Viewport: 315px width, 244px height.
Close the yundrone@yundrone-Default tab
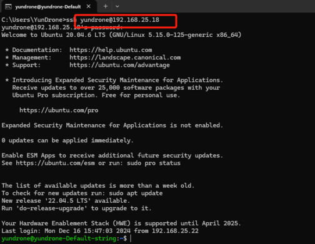click(x=89, y=6)
